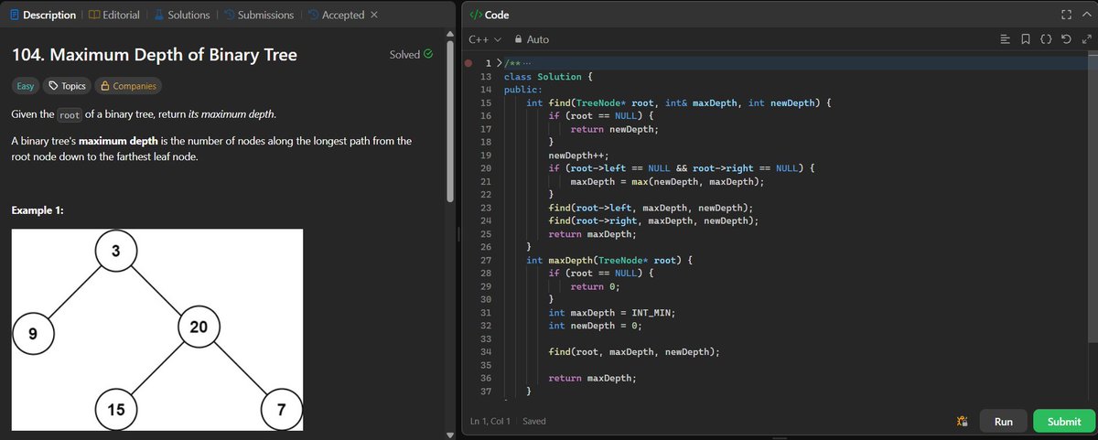Expand the folded comment on line 1
Image resolution: width=1098 pixels, height=440 pixels.
[x=500, y=62]
